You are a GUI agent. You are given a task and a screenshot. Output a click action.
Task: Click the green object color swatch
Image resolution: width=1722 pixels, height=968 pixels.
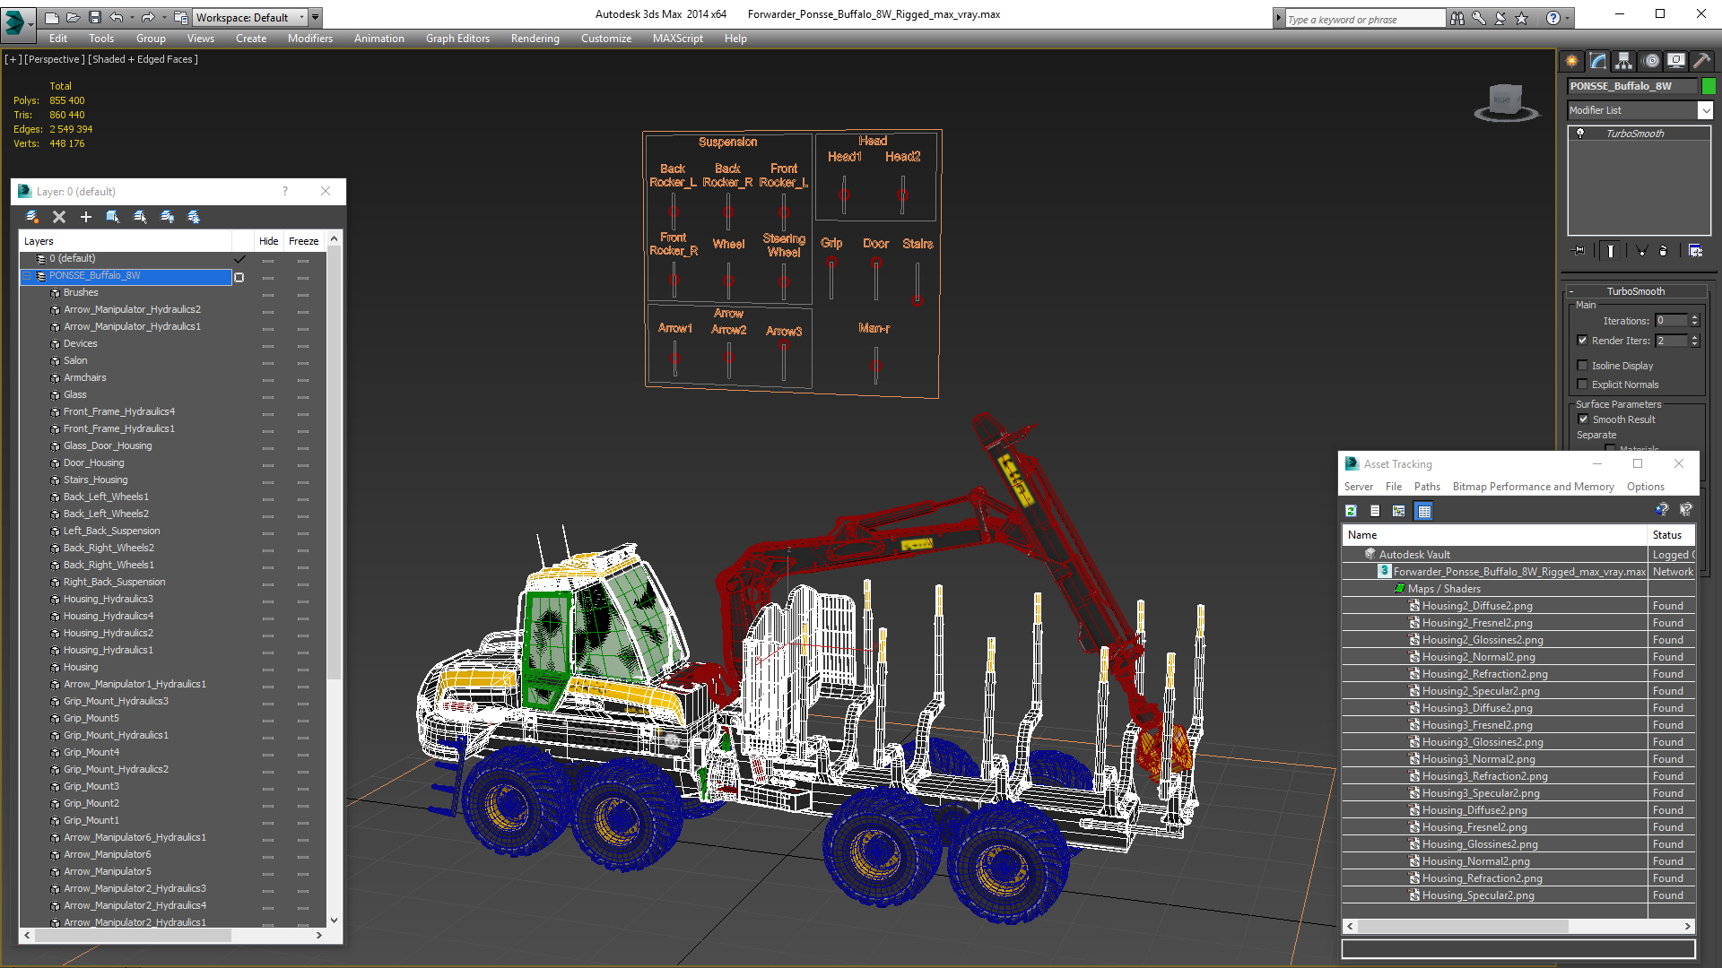(x=1709, y=86)
